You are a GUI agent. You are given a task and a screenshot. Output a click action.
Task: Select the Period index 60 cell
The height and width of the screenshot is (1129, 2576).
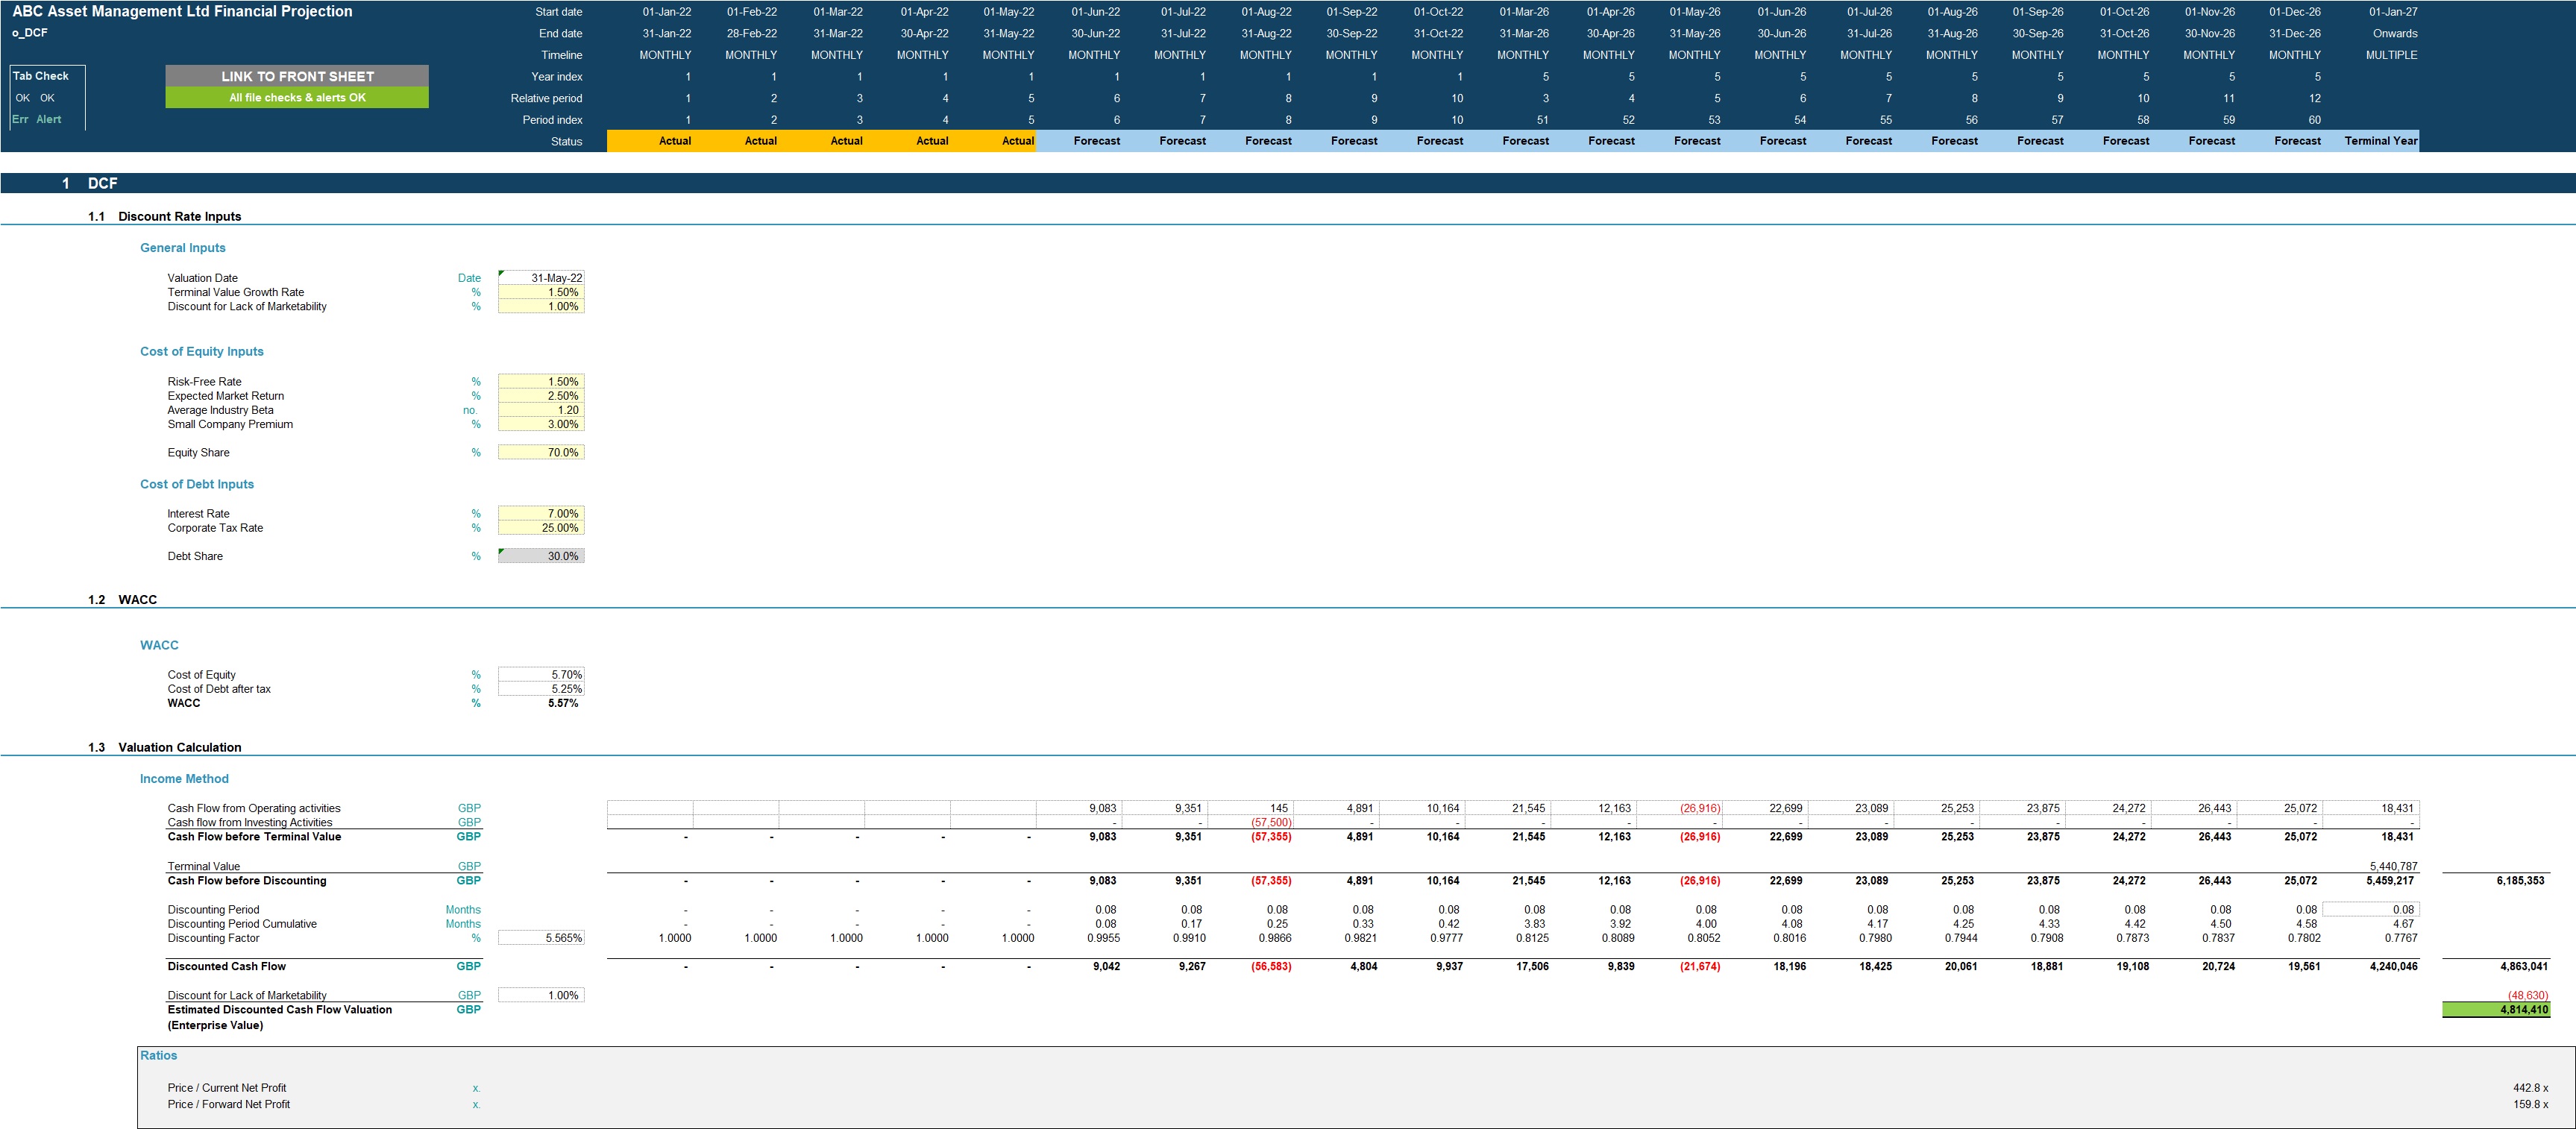[2314, 119]
